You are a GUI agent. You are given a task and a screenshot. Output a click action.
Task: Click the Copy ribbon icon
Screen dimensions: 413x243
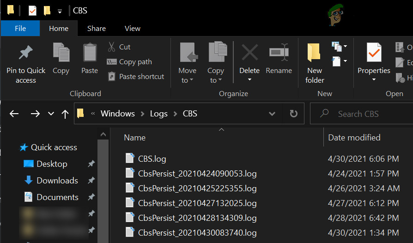tap(61, 53)
